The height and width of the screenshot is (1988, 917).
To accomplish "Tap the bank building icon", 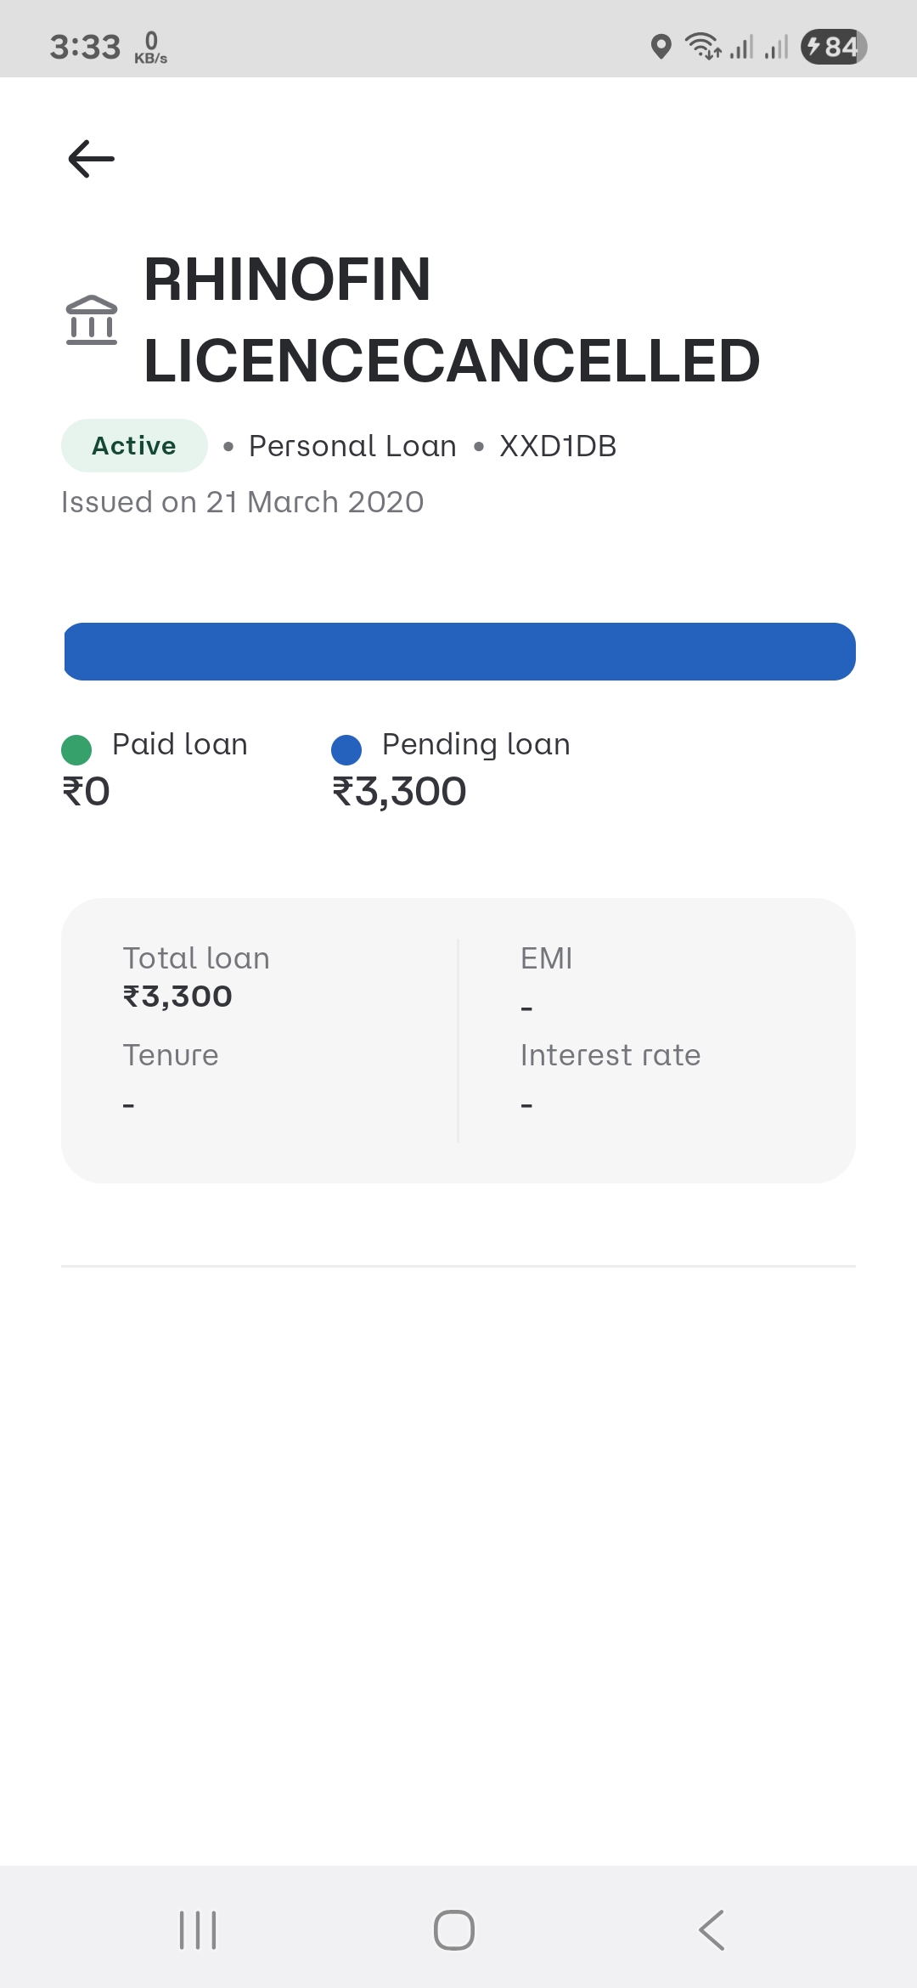I will [x=92, y=320].
